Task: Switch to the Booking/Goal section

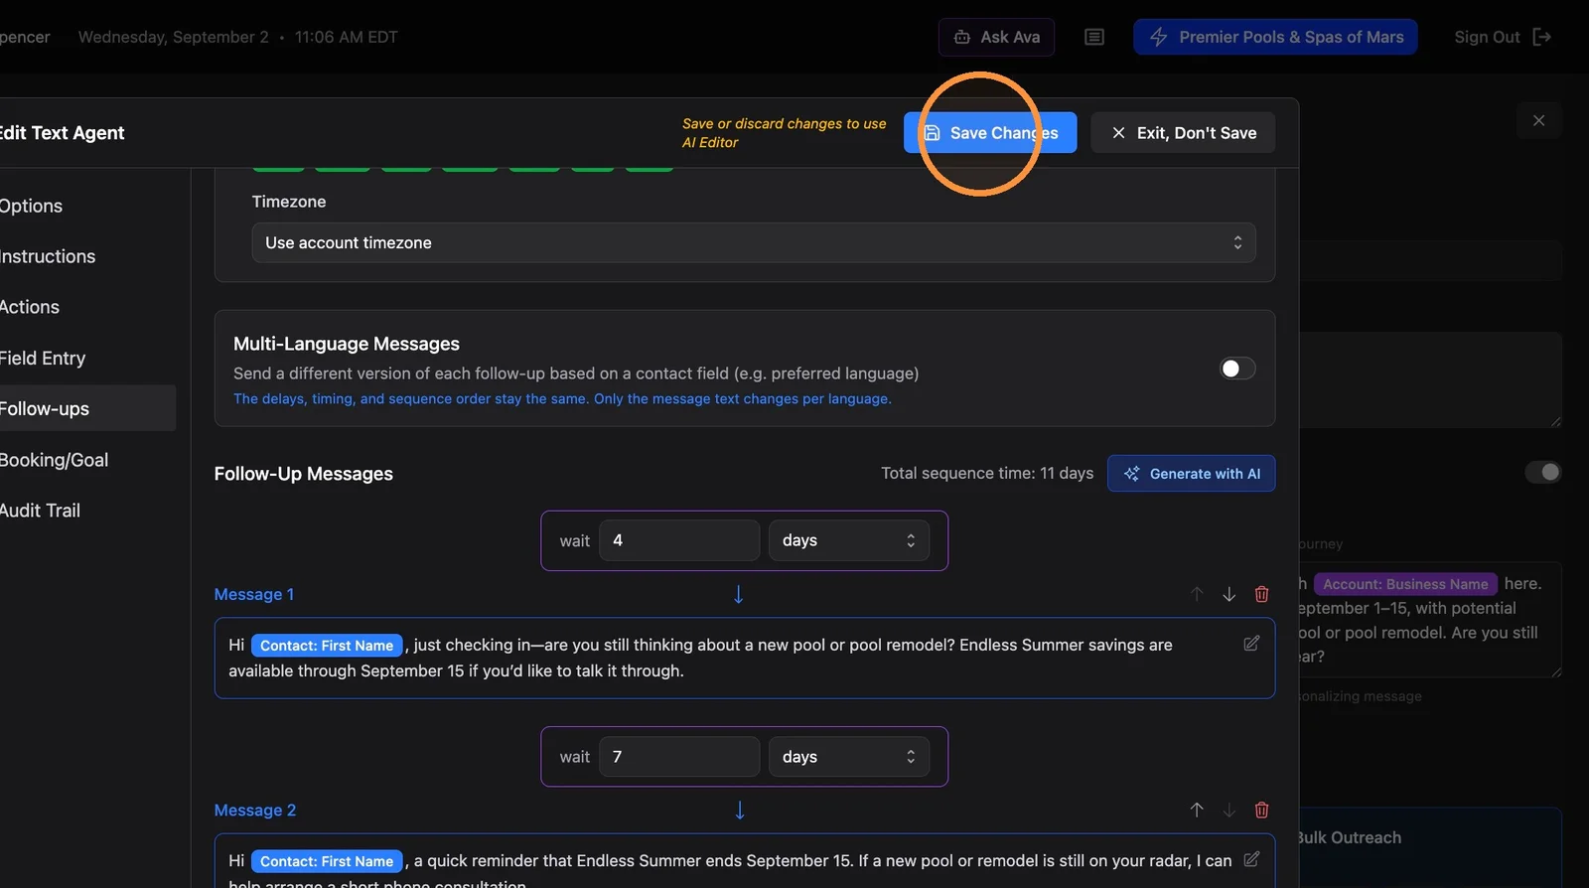Action: click(x=54, y=460)
